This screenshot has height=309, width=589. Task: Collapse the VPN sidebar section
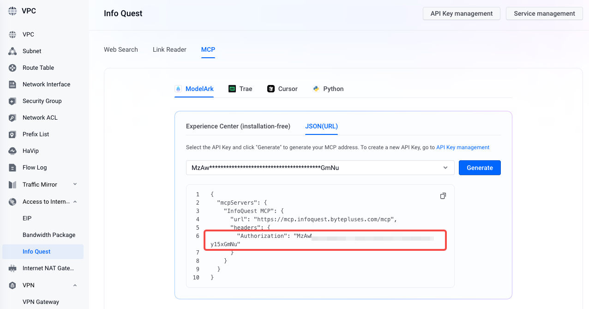tap(75, 285)
